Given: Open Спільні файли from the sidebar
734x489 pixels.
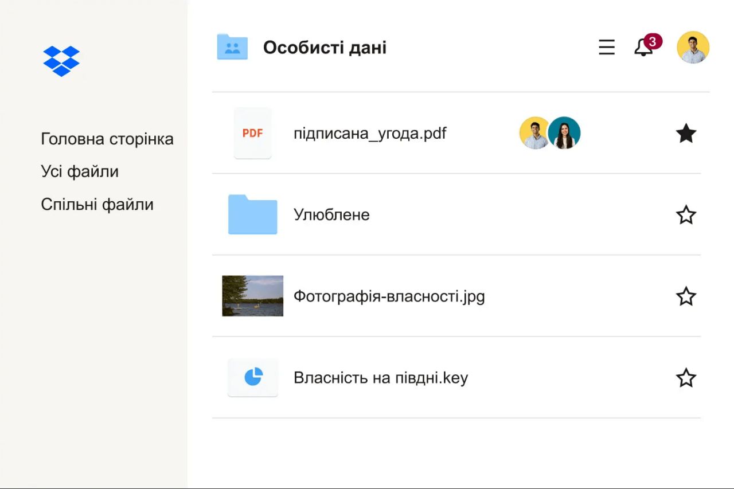Looking at the screenshot, I should click(x=97, y=204).
